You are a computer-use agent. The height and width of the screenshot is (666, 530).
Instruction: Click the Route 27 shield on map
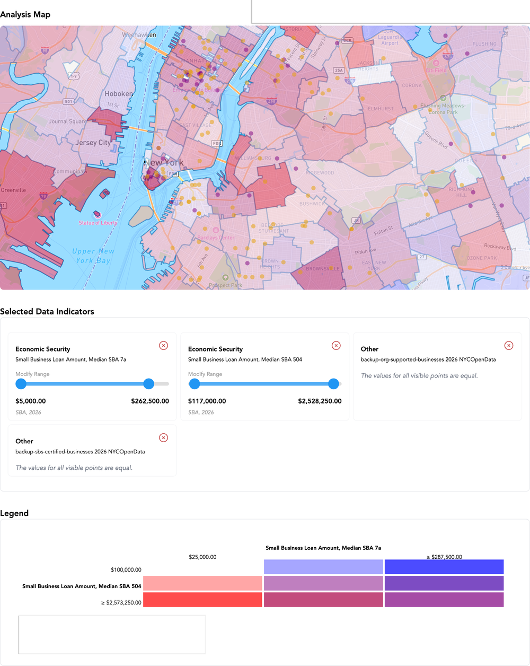point(422,257)
